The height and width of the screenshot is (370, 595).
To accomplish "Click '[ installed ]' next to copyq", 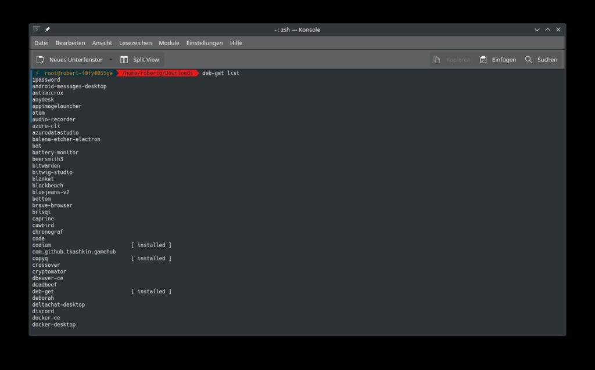I will pos(152,258).
